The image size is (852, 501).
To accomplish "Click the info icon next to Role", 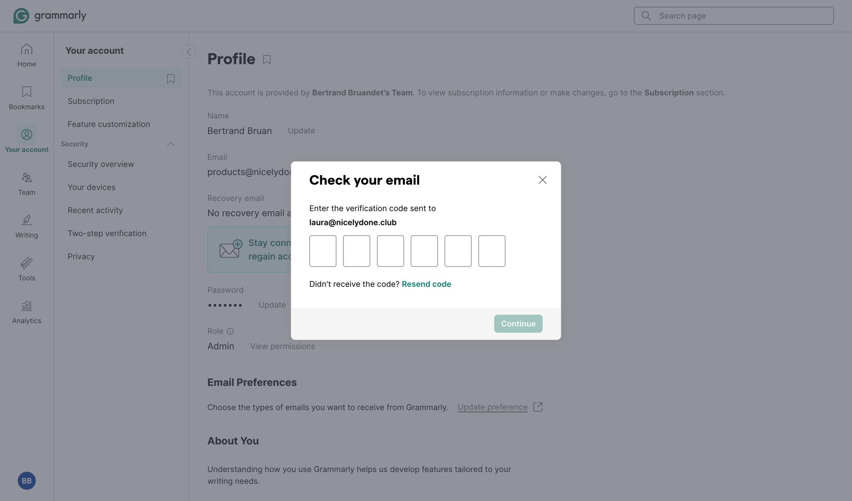I will click(230, 331).
